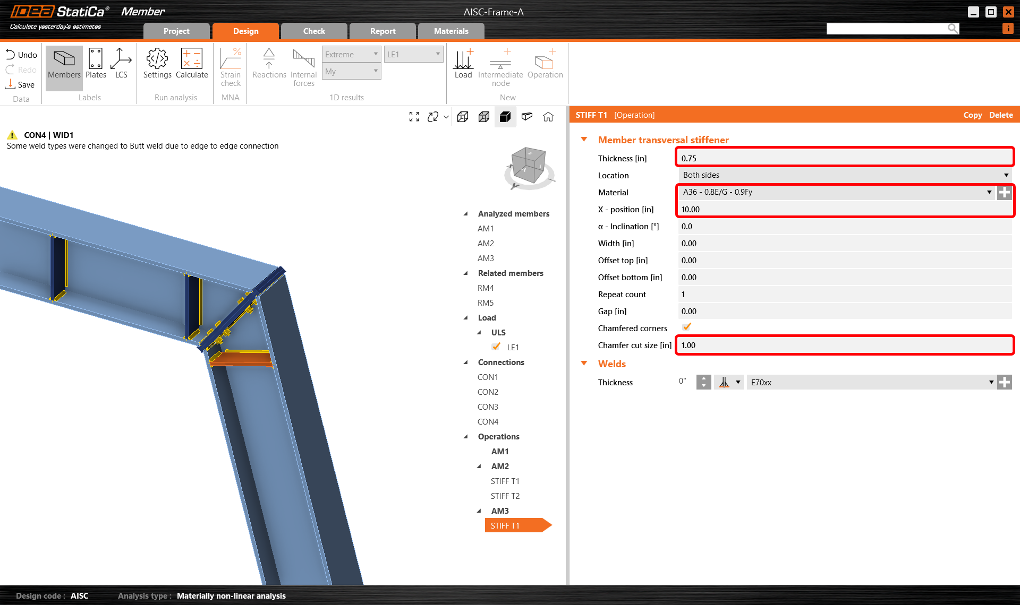Delete the STIFF T1 operation
This screenshot has height=605, width=1020.
click(1001, 115)
